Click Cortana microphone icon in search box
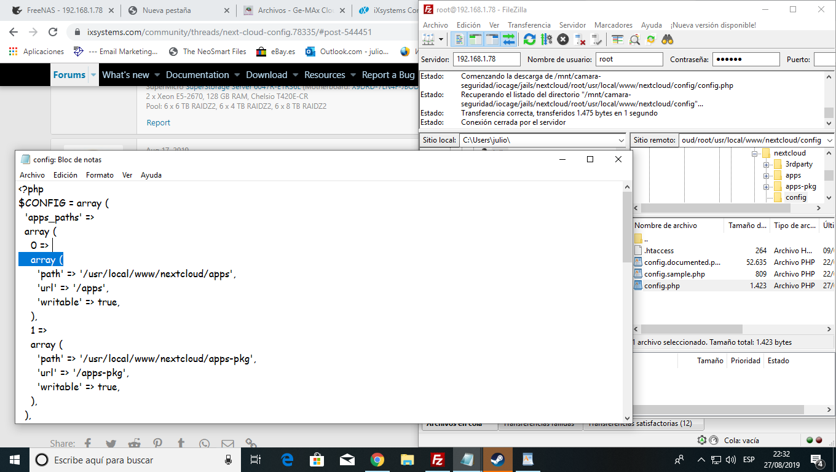 pyautogui.click(x=228, y=460)
